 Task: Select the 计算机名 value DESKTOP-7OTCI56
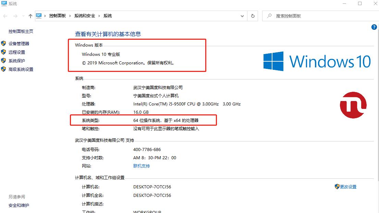point(152,187)
